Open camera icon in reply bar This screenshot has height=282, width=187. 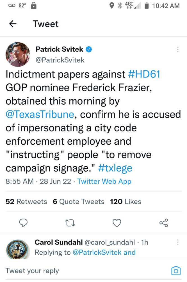point(176,271)
